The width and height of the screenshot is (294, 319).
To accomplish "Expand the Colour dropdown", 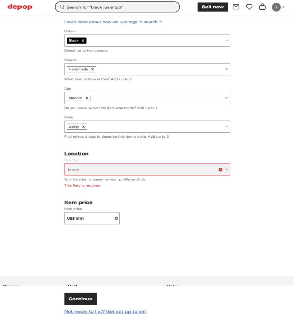I will [x=226, y=40].
